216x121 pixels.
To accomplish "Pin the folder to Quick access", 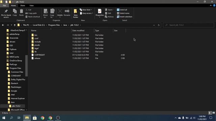I will pos(6,13).
